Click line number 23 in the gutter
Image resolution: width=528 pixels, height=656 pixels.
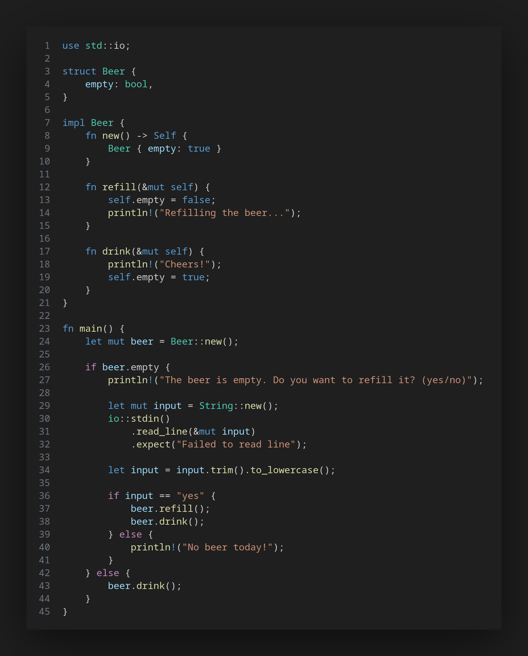tap(44, 329)
